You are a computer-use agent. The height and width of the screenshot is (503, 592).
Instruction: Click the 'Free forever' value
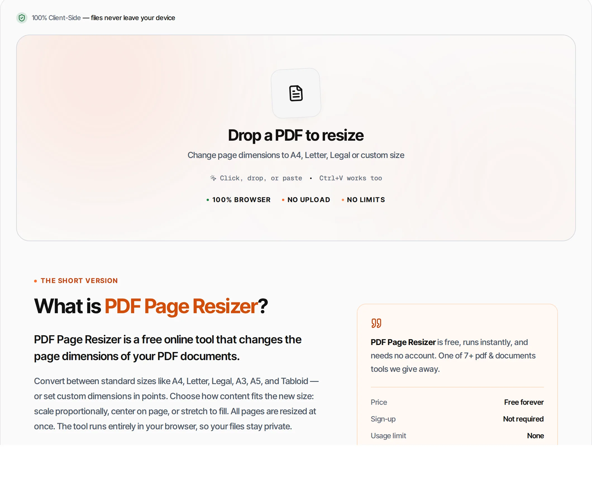click(x=524, y=402)
